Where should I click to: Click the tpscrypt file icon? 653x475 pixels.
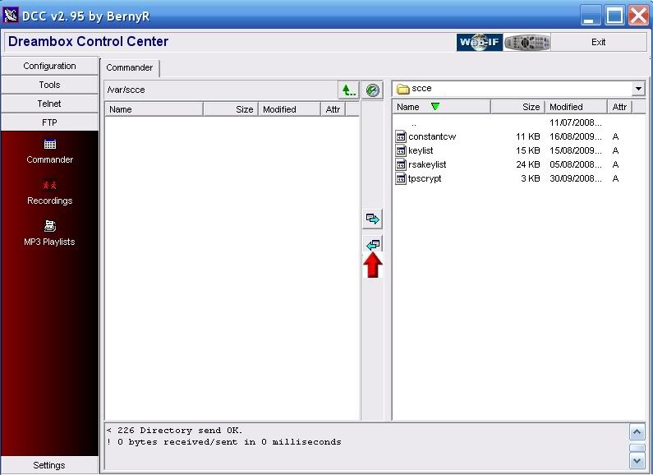click(x=401, y=179)
